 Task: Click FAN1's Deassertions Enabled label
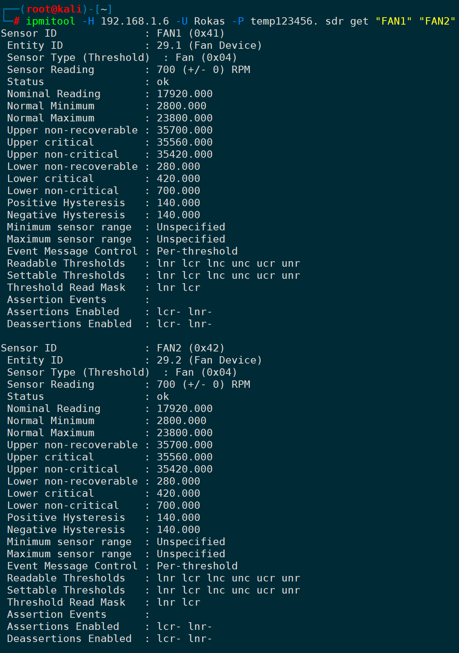69,324
